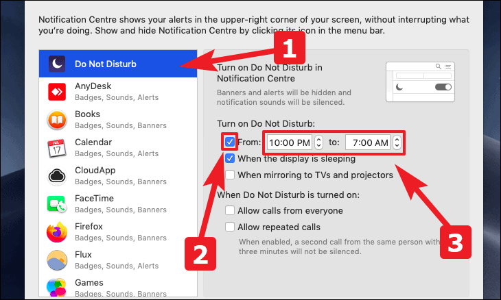Click the AnyDesk app icon
This screenshot has height=300, width=501.
pos(57,92)
